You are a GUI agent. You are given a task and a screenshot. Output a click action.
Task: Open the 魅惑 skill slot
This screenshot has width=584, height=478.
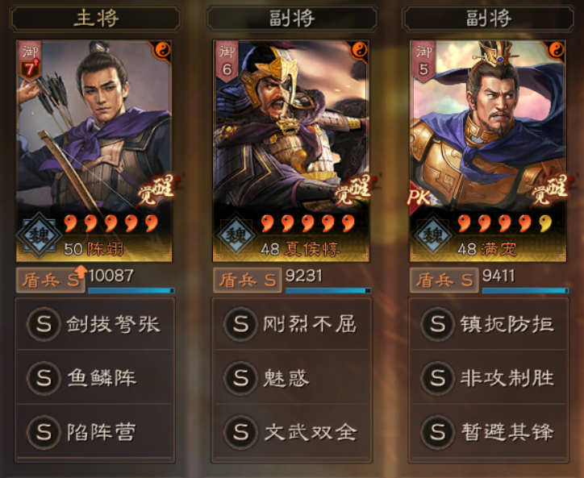click(292, 378)
